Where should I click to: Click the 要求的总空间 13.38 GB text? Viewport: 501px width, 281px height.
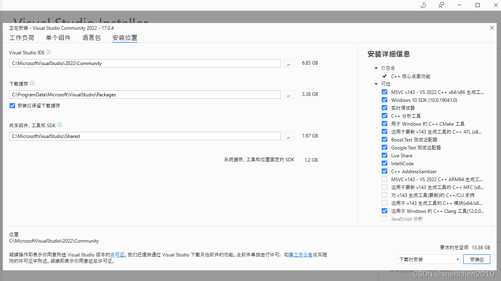click(x=465, y=247)
